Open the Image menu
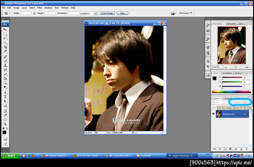 coord(16,8)
